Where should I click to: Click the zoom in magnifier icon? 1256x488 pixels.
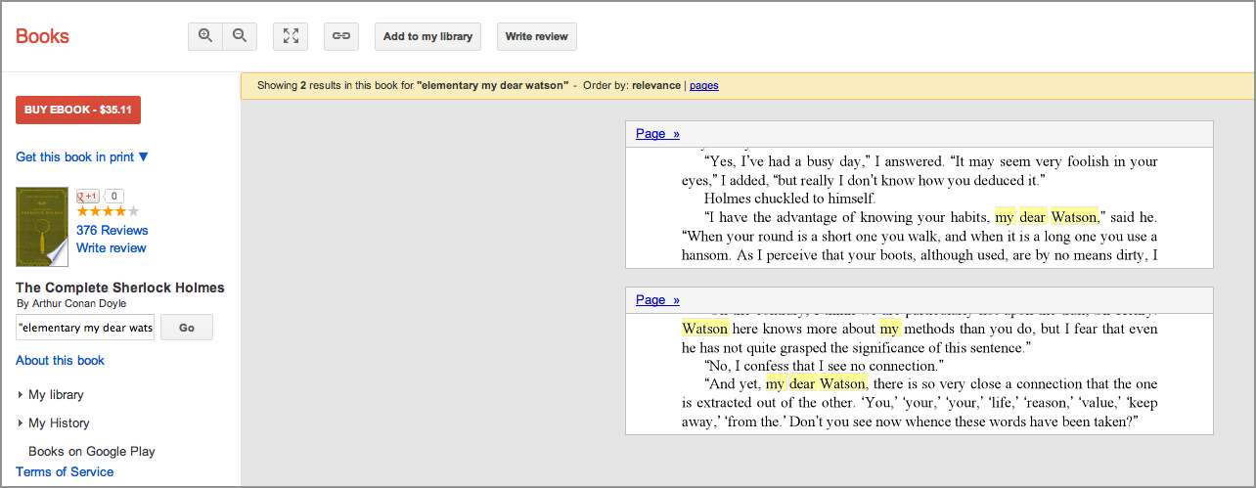205,36
